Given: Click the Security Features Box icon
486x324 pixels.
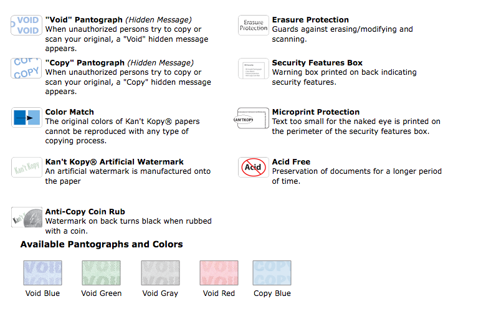Looking at the screenshot, I should coord(254,69).
